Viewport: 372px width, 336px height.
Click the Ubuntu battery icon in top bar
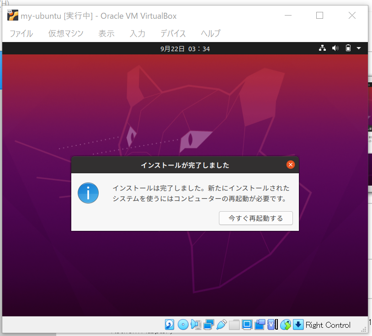[x=348, y=48]
